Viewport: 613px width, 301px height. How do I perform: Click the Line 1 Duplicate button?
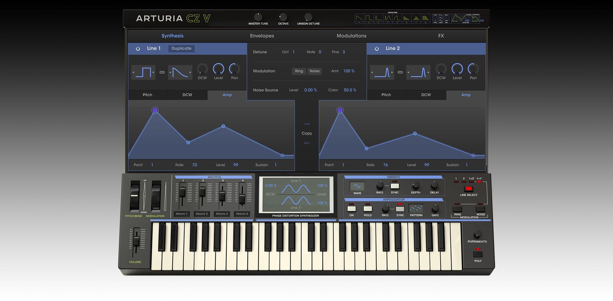point(181,48)
